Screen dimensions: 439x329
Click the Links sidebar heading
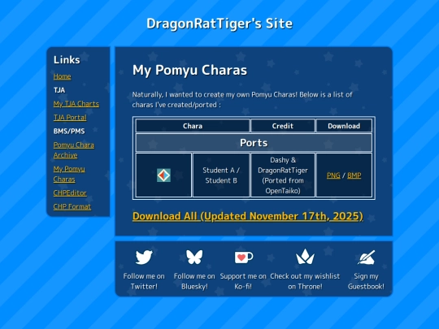[67, 59]
